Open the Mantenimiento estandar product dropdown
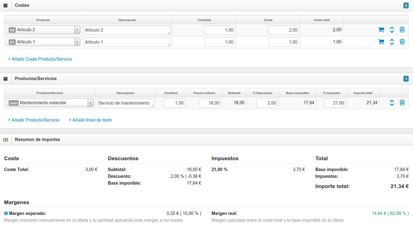413x227 pixels. click(x=50, y=103)
